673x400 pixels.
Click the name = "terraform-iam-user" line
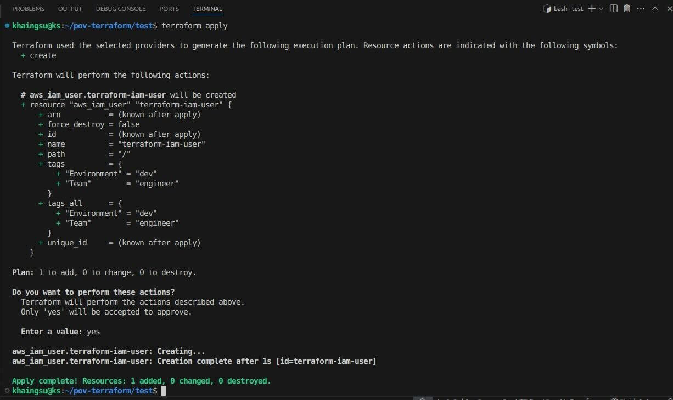coord(122,144)
